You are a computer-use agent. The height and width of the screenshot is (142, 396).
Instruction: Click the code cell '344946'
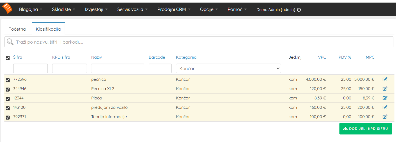tap(20, 89)
